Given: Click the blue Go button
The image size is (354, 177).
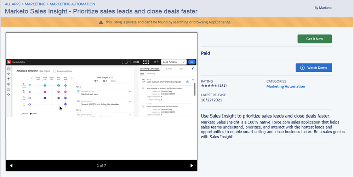Looking at the screenshot, I should 192,62.
